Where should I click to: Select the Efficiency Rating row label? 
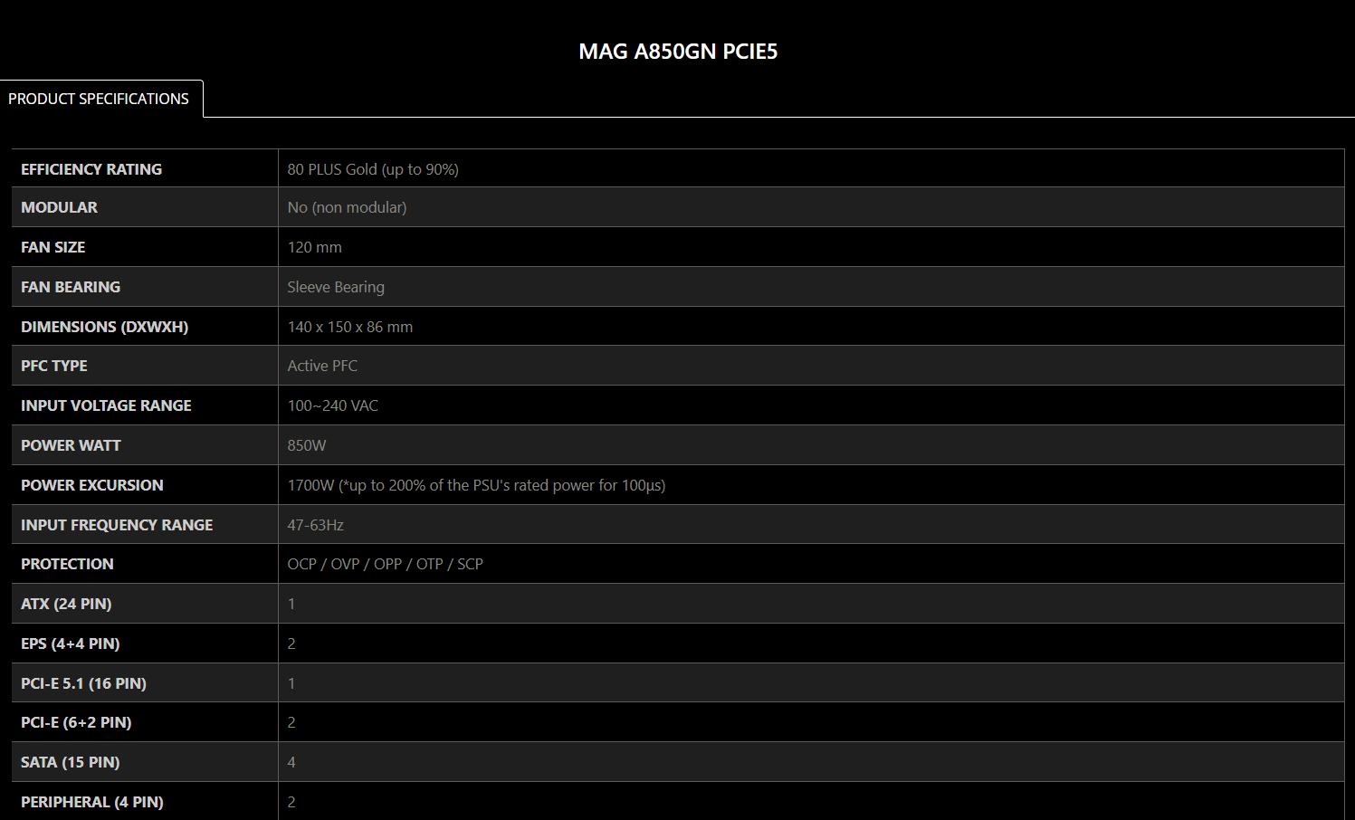91,169
